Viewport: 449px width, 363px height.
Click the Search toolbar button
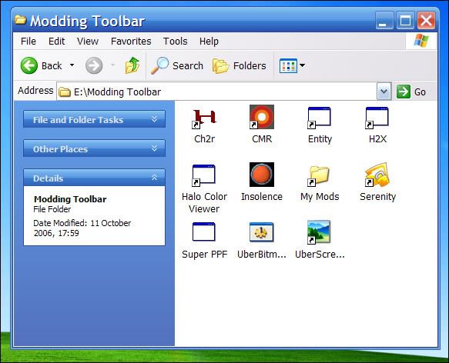[176, 66]
